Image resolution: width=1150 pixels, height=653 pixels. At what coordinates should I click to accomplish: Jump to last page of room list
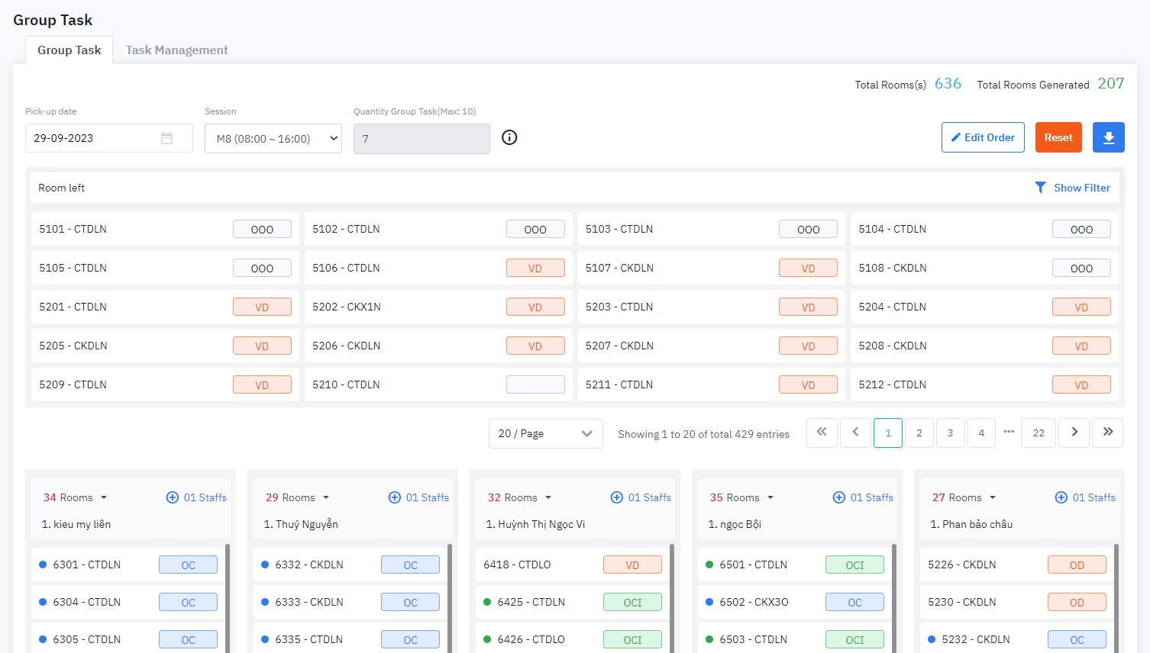click(x=1107, y=433)
